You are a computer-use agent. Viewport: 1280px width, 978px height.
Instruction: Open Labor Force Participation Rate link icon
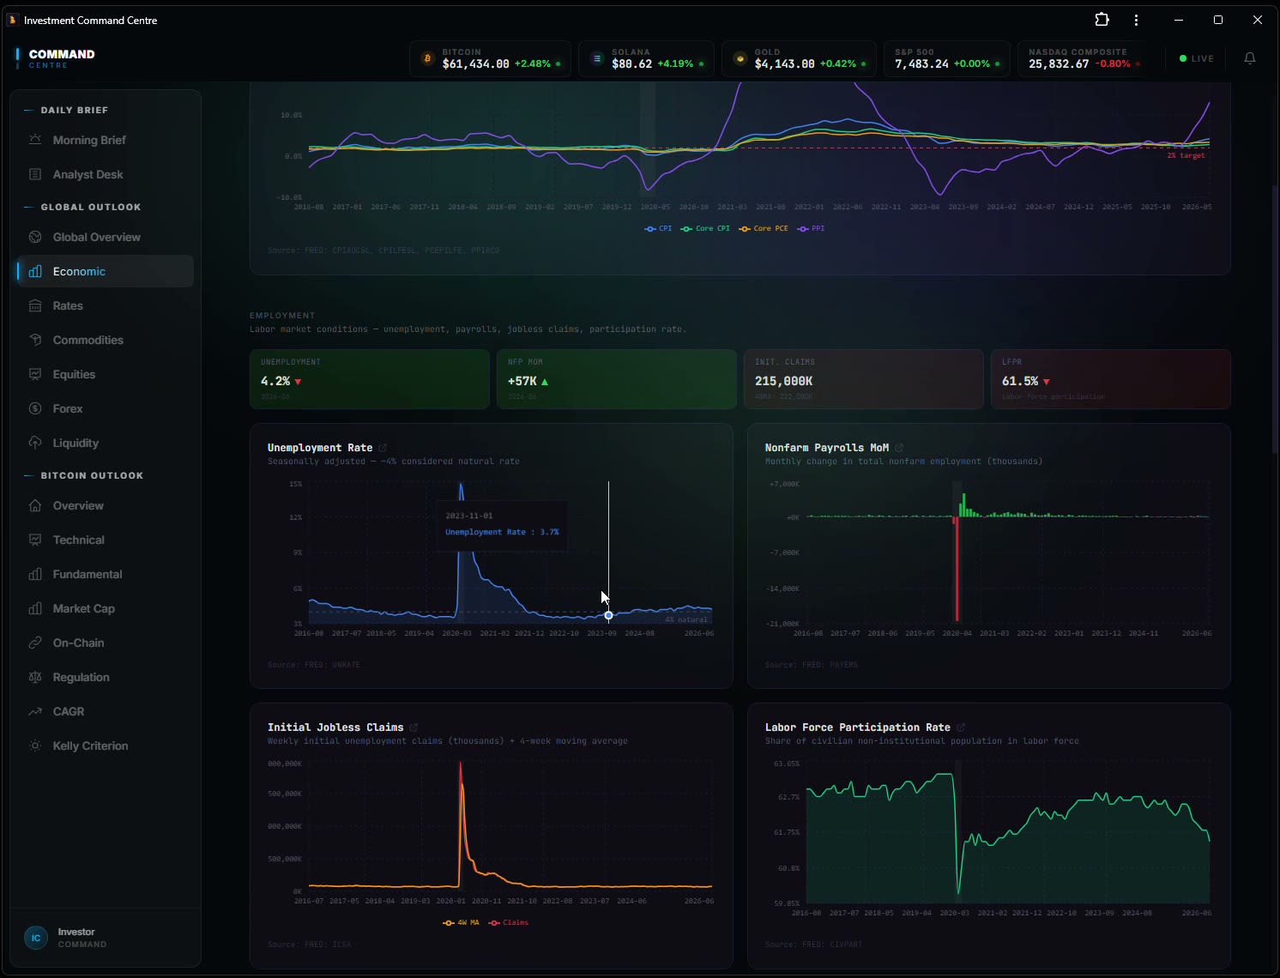point(961,727)
